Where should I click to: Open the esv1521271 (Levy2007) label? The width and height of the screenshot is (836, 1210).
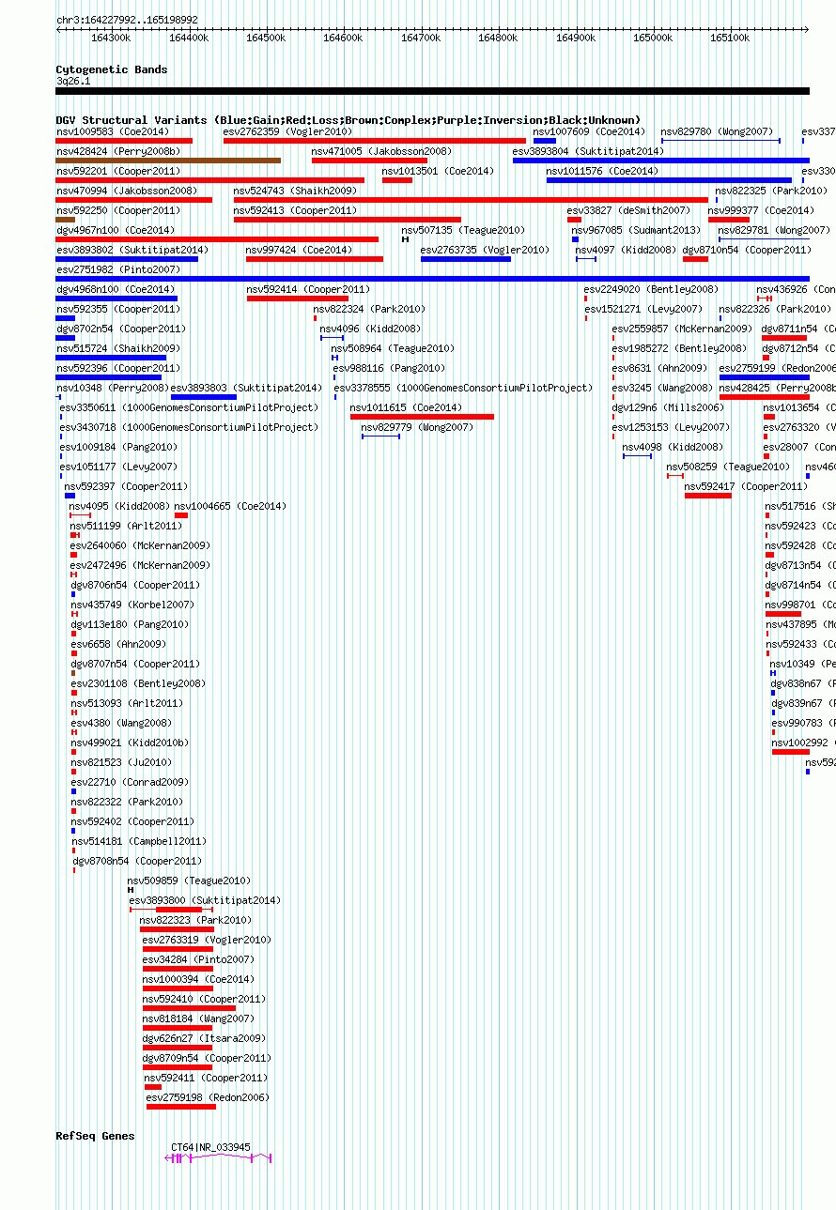(643, 309)
